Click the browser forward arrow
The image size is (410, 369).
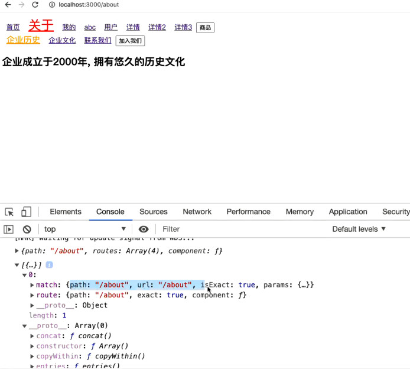(x=21, y=5)
